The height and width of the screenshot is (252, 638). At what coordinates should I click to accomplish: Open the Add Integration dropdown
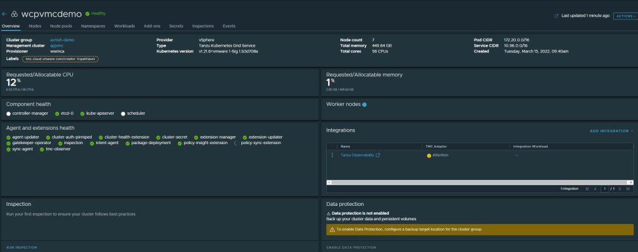tap(611, 131)
